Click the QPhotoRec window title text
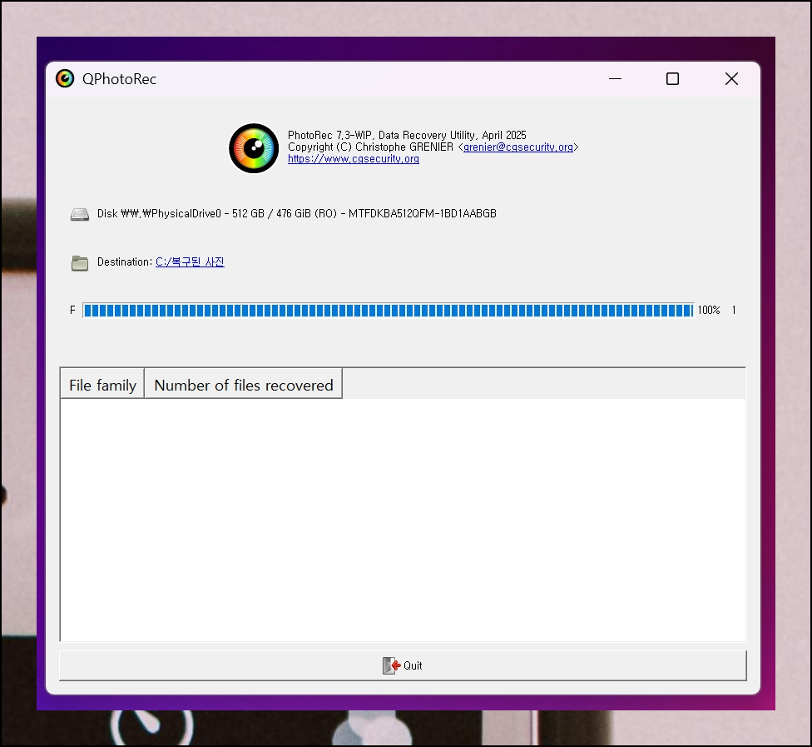Viewport: 812px width, 747px height. pos(119,79)
